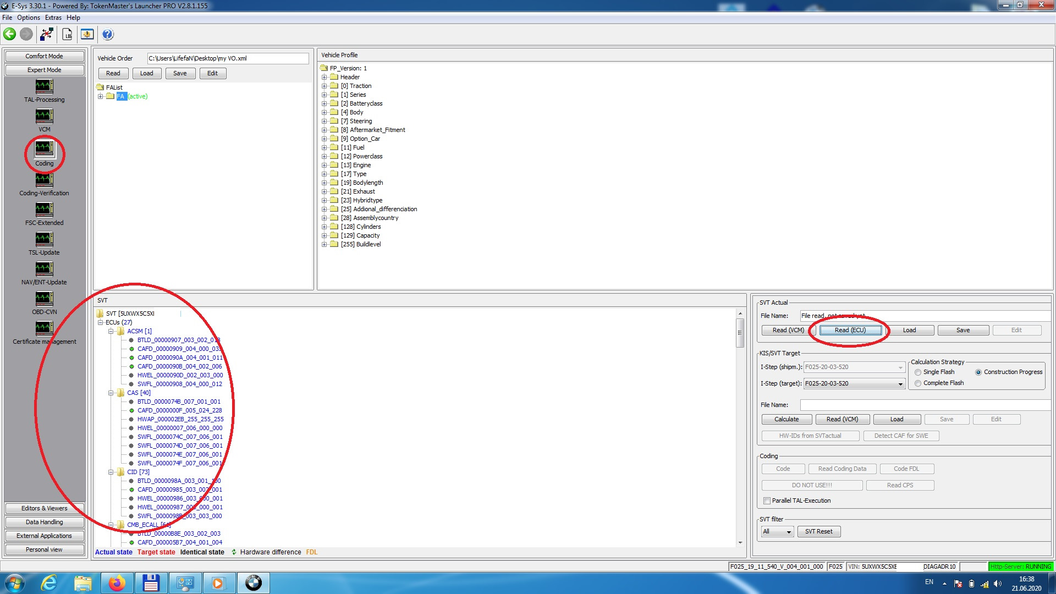Click Read (ECU) button in SVT Actual
Image resolution: width=1056 pixels, height=594 pixels.
849,330
